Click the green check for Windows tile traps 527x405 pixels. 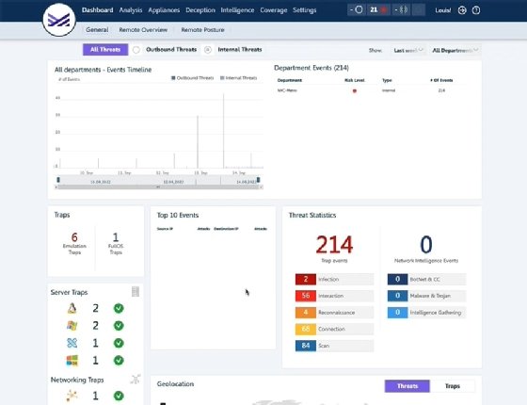click(x=119, y=360)
